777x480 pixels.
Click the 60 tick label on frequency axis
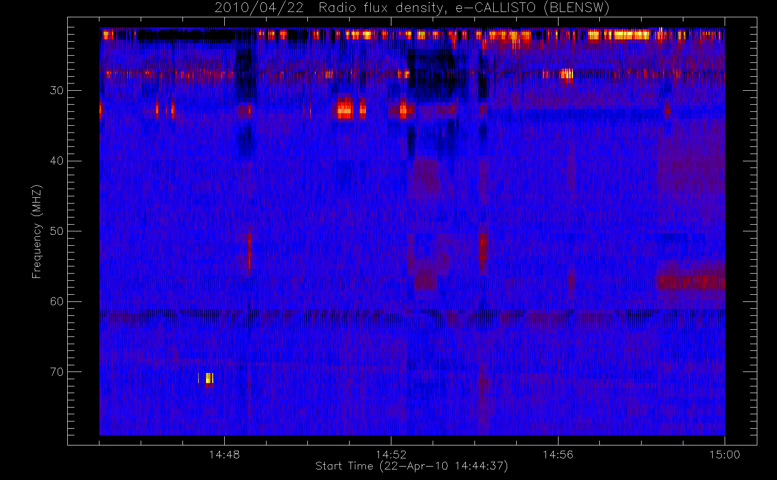pyautogui.click(x=57, y=301)
